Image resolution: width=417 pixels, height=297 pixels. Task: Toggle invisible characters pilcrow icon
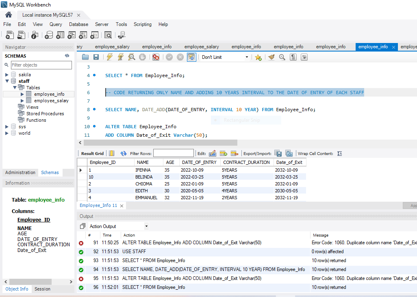[293, 57]
